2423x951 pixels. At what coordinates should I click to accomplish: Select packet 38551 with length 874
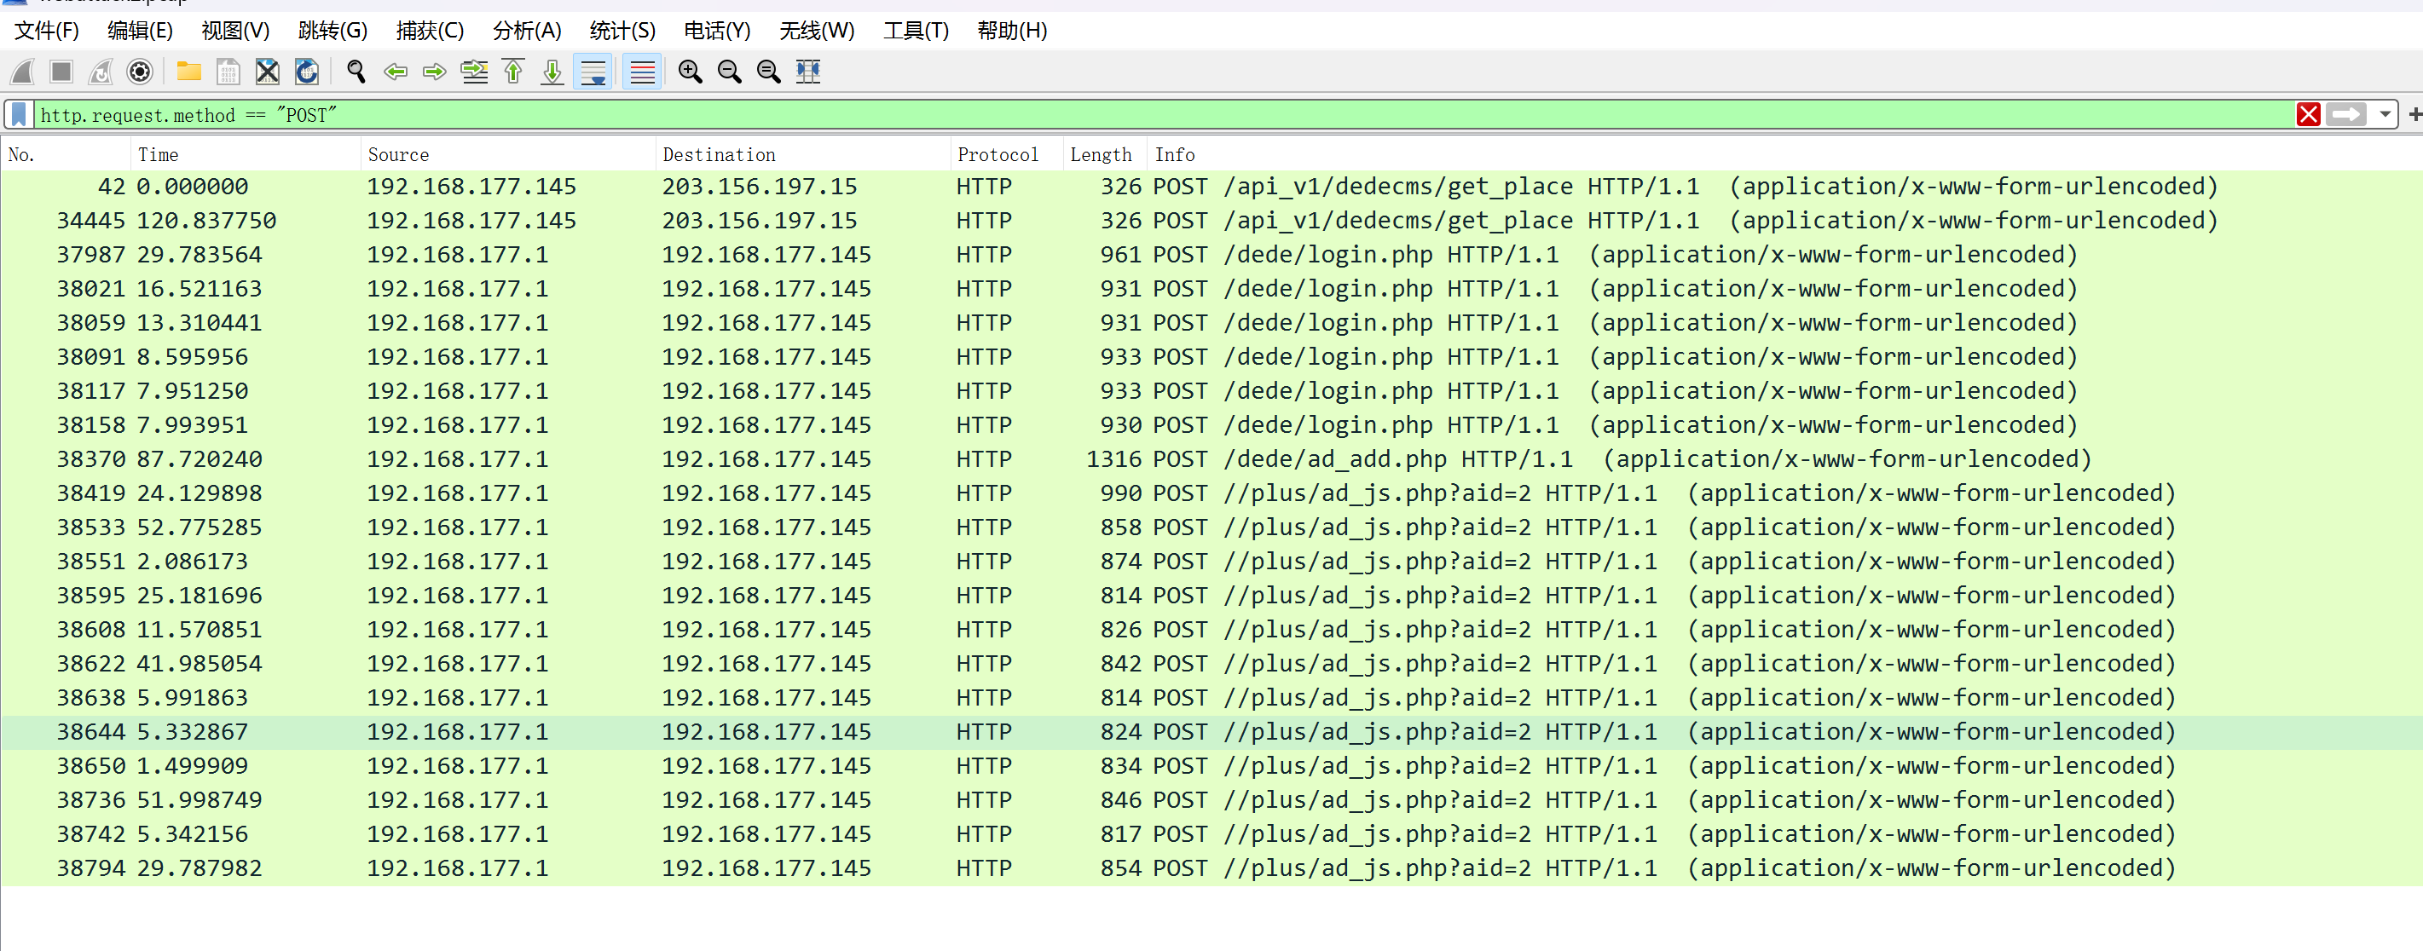(x=1211, y=561)
